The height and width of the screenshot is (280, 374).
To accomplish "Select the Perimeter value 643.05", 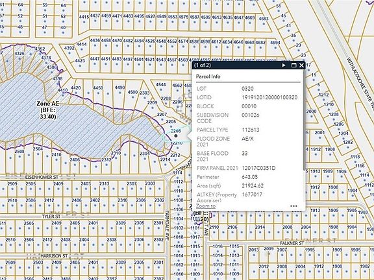I will (249, 177).
